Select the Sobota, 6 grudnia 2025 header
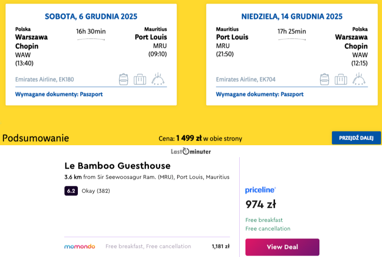 pos(91,16)
